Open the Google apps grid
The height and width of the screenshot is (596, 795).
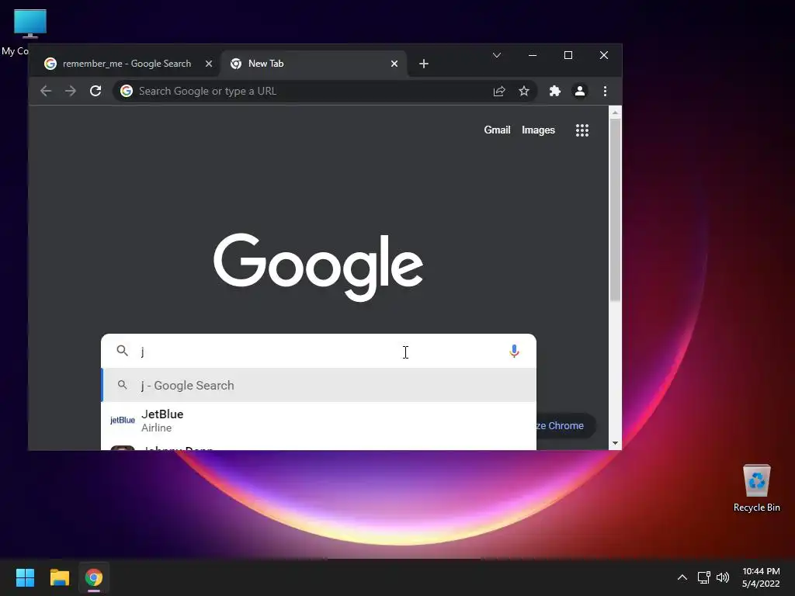(x=582, y=130)
